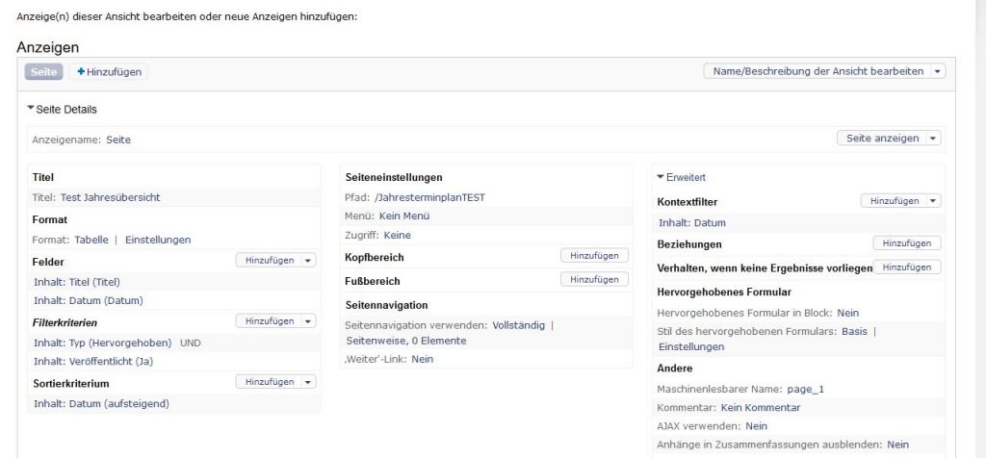Open format Einstellungen link
986x458 pixels.
click(158, 240)
